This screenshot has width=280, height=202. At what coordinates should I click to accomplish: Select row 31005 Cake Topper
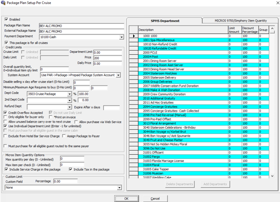(203, 169)
